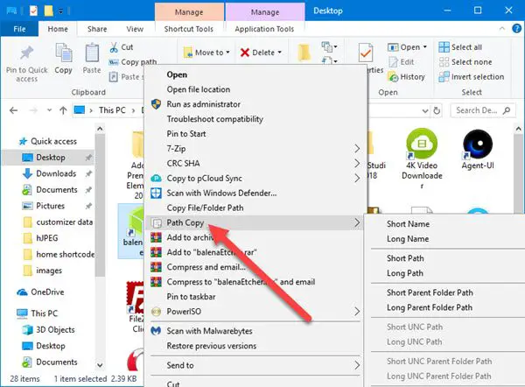Open the recent locations dropdown arrow
The image size is (525, 387).
50,110
